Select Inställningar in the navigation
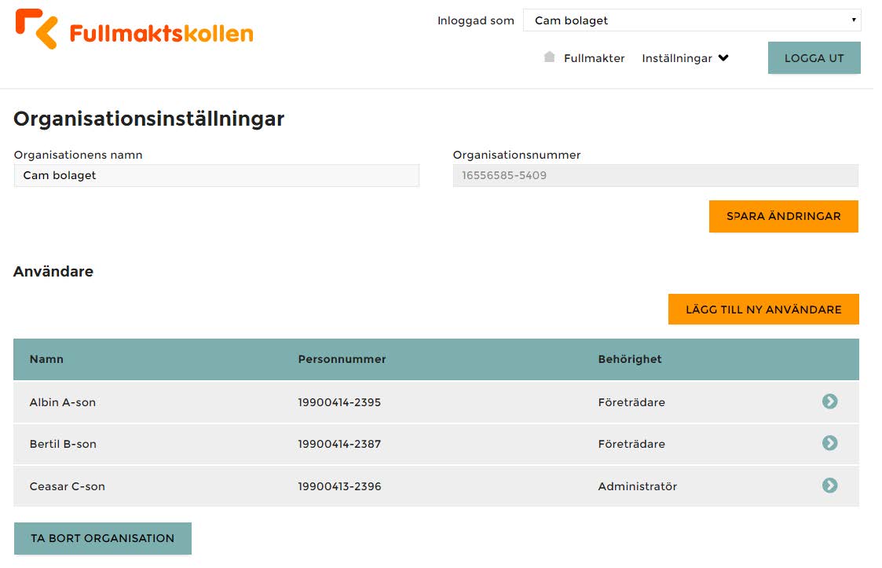The image size is (882, 568). pos(677,57)
